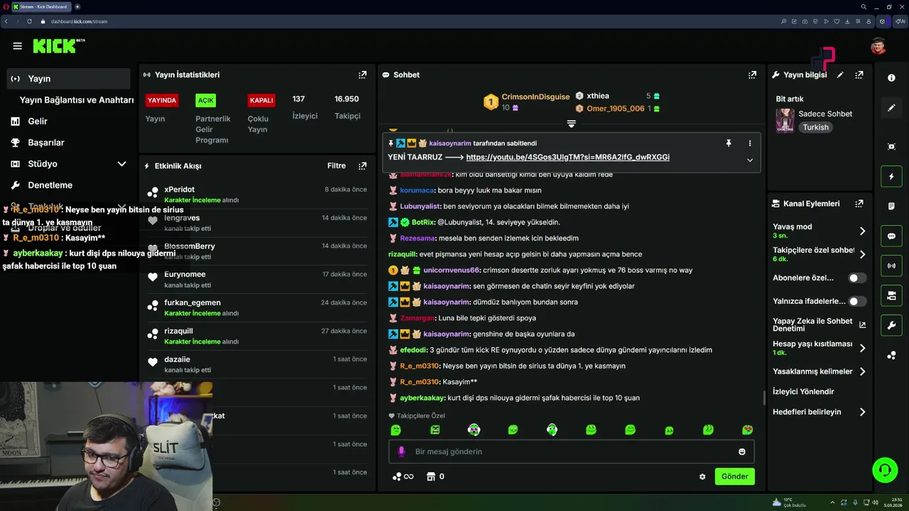
Task: Click the info icon in right sidebar
Action: coord(891,78)
